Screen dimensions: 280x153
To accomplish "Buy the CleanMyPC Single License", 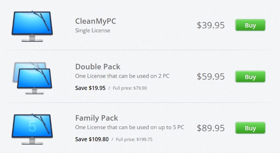I will click(x=250, y=25).
